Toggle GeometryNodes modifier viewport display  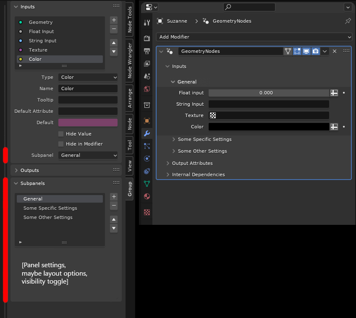click(306, 51)
